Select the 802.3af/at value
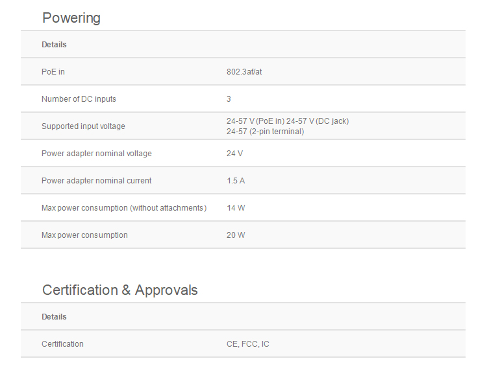The width and height of the screenshot is (487, 372). pos(244,72)
